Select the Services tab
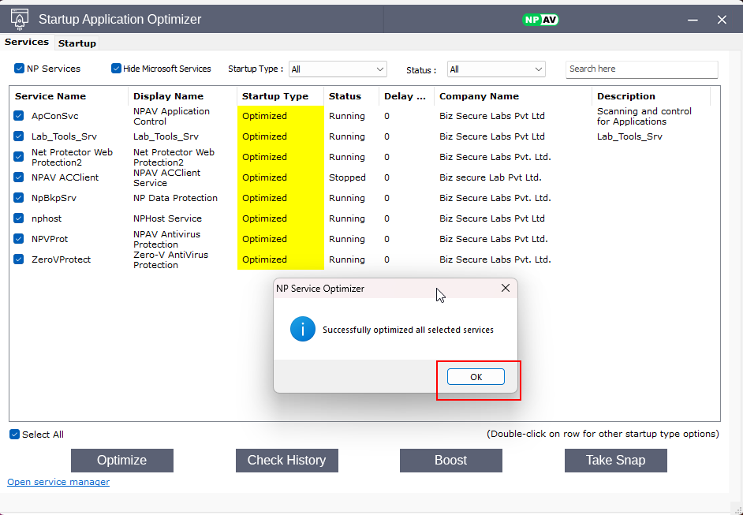 coord(27,42)
